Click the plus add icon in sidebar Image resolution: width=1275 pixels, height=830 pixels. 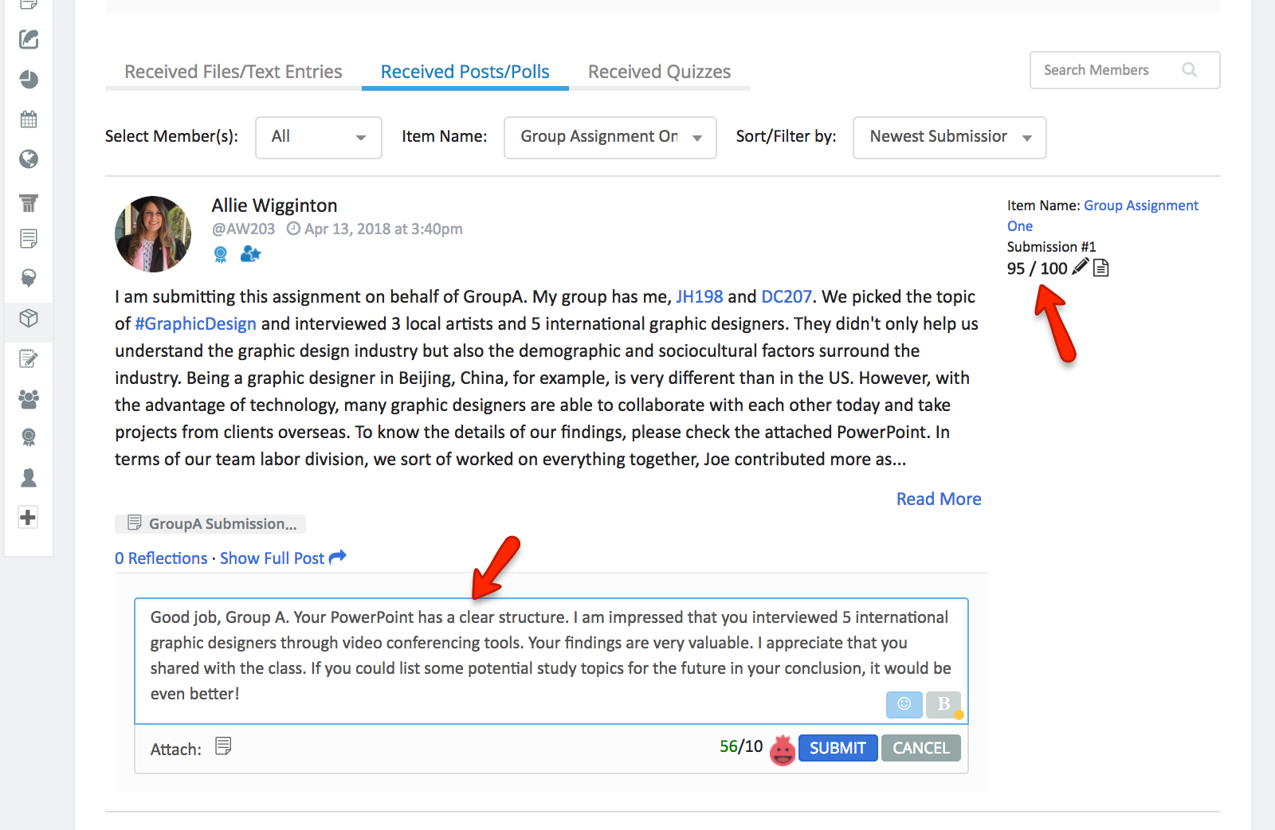click(x=29, y=517)
